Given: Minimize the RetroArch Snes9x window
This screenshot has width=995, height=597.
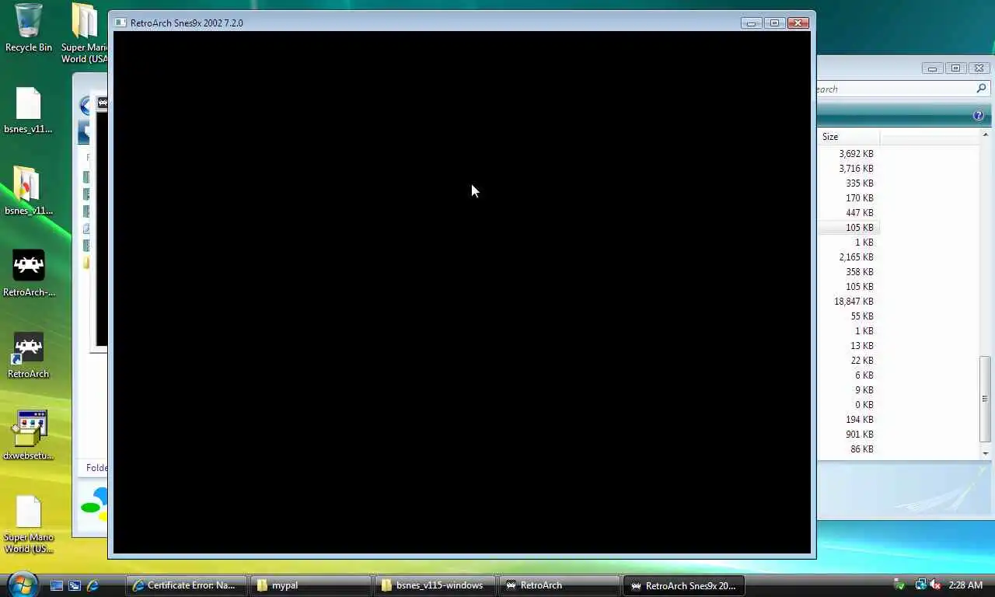Looking at the screenshot, I should [751, 23].
